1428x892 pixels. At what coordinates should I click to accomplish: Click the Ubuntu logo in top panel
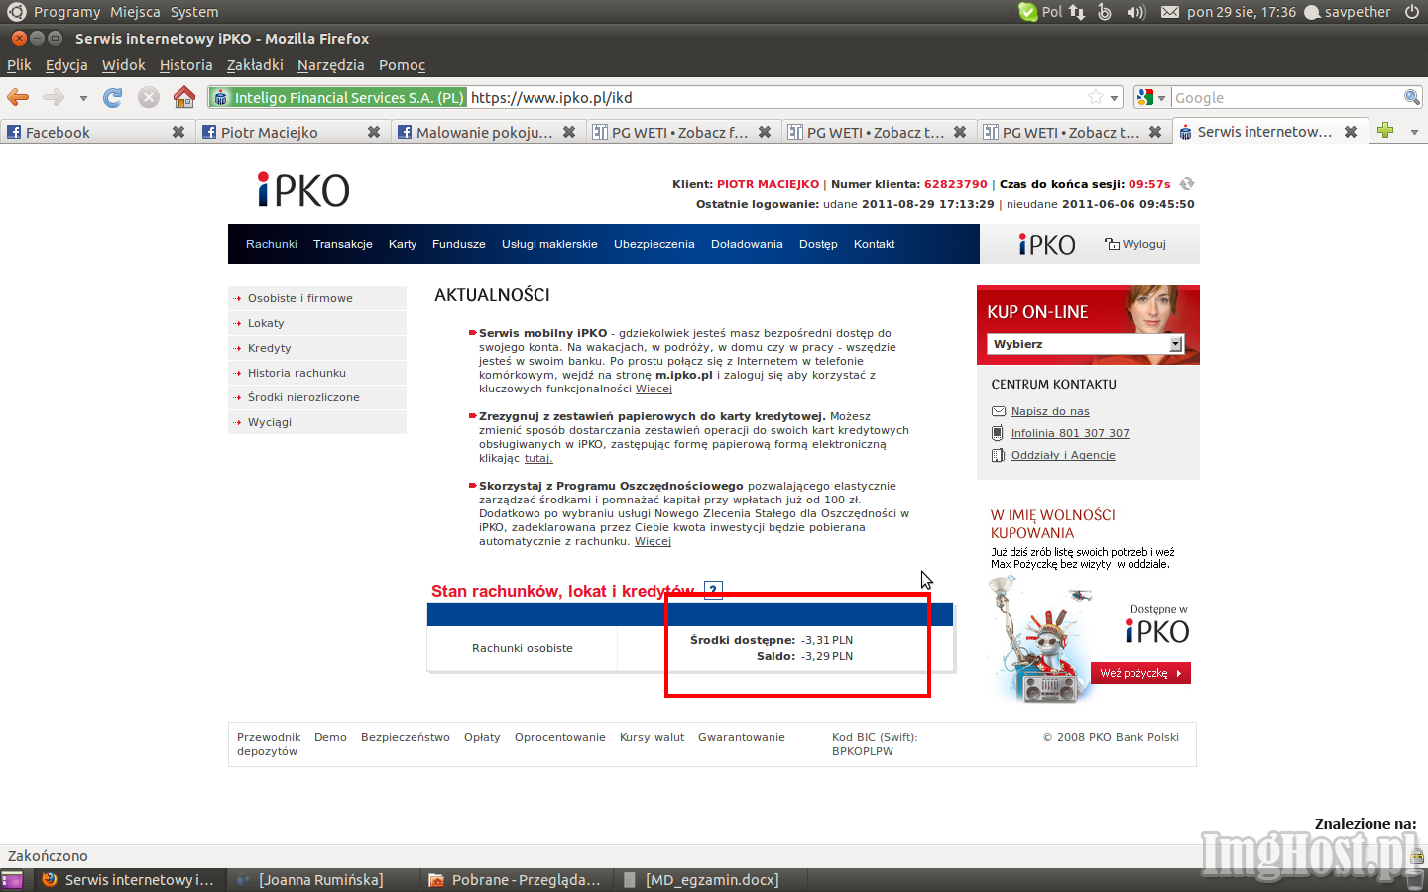point(16,12)
